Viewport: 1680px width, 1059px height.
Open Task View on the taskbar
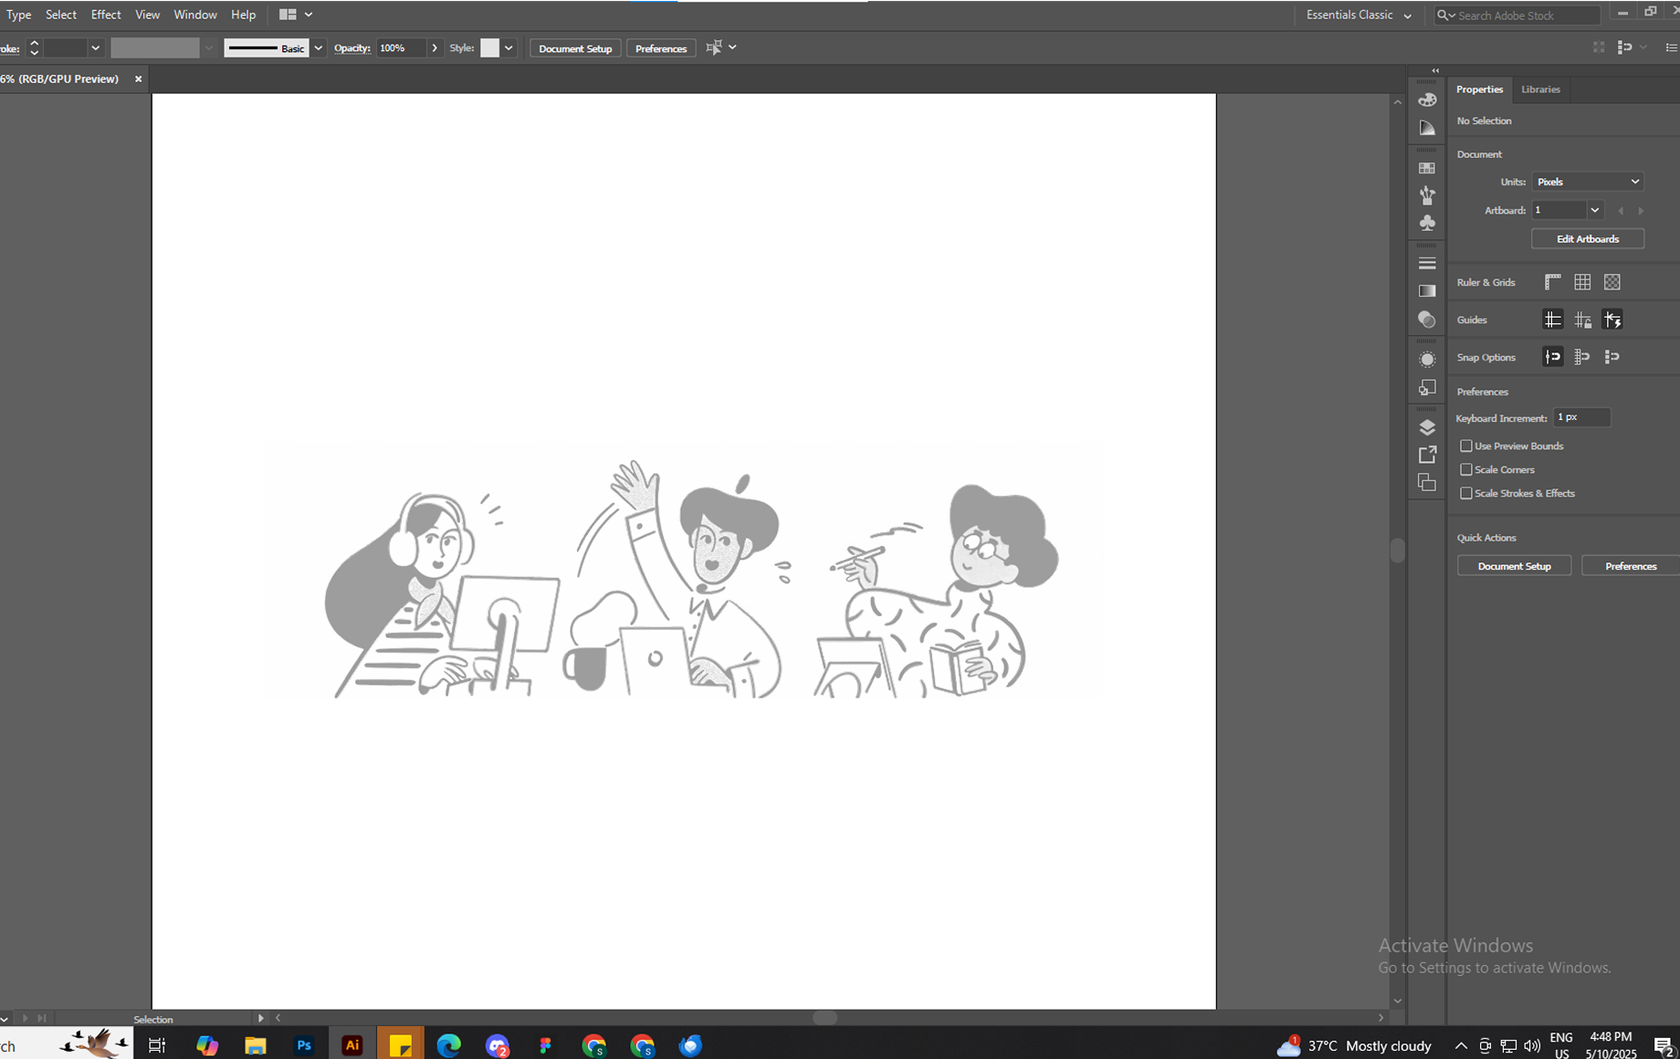(157, 1045)
